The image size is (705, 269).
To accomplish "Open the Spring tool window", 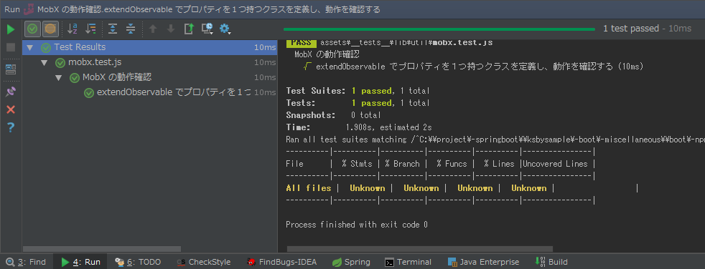I will point(351,262).
